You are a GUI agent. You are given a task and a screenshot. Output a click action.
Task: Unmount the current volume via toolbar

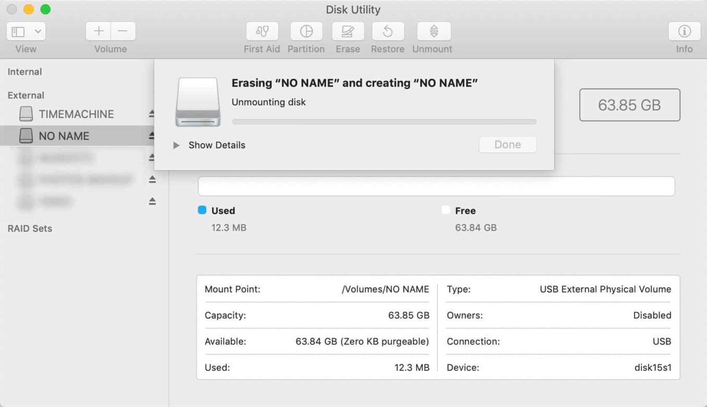(x=433, y=31)
